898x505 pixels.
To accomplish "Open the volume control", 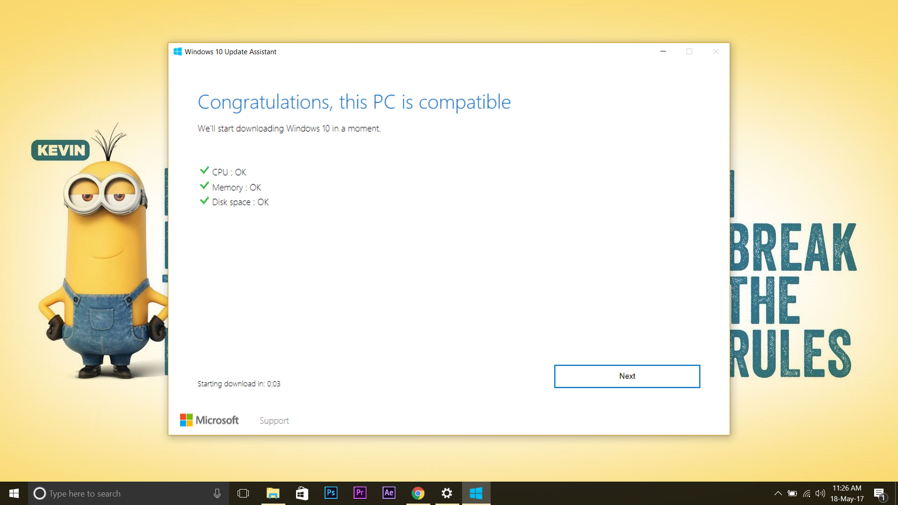I will [x=820, y=493].
